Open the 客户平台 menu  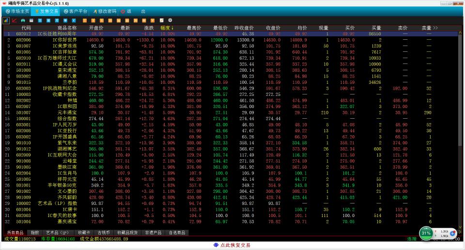click(x=76, y=11)
